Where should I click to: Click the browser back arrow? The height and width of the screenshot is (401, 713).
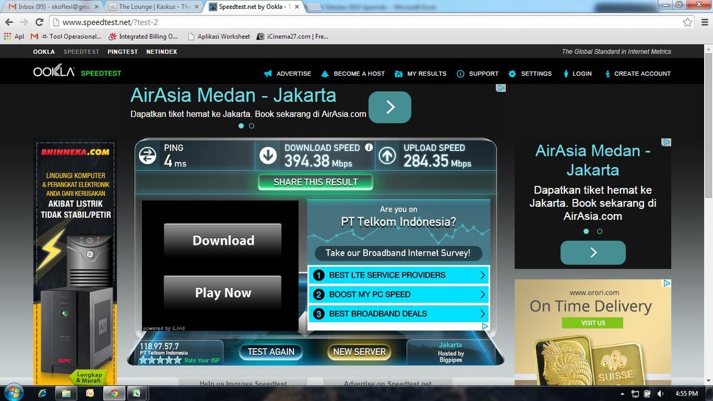coord(9,22)
